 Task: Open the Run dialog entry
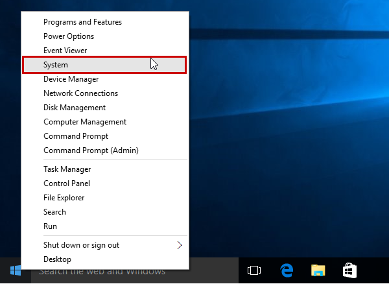(105, 226)
